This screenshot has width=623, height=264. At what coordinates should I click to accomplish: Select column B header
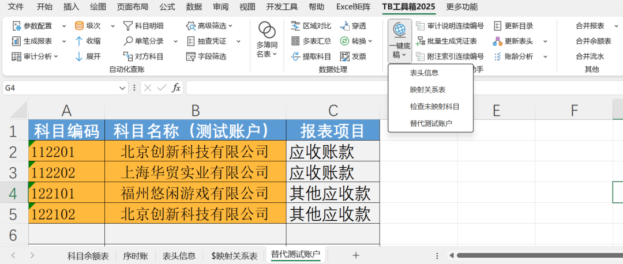[x=195, y=110]
